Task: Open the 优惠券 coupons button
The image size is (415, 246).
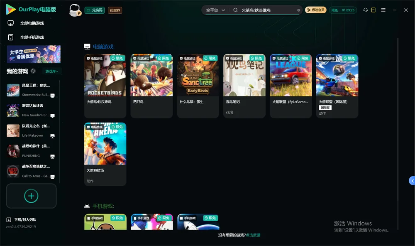Action: tap(115, 10)
